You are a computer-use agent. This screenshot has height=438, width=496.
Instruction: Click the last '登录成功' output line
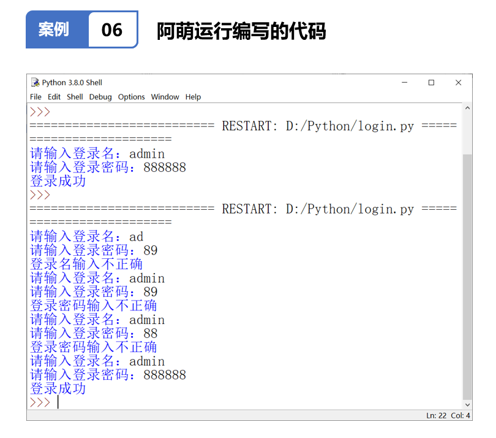pyautogui.click(x=58, y=388)
